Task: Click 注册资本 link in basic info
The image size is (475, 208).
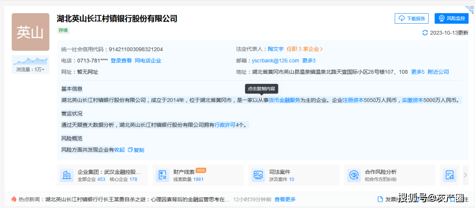Action: coord(353,100)
